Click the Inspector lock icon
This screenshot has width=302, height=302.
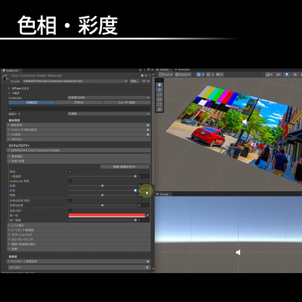pyautogui.click(x=140, y=70)
